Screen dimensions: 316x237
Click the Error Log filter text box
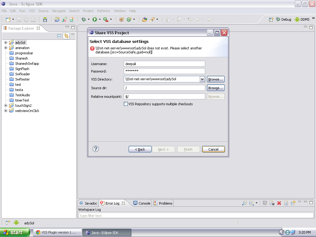(196, 216)
